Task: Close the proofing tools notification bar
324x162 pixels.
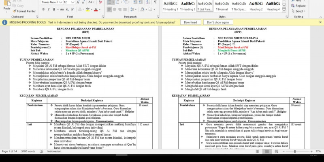Action: coord(320,22)
